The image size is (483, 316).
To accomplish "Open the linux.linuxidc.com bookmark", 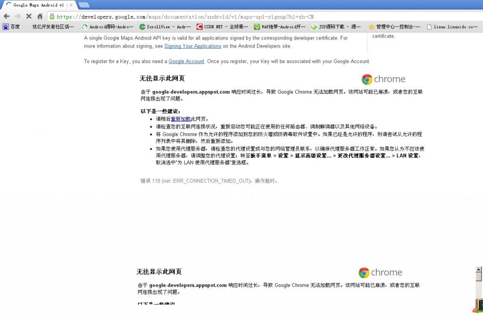I will 452,27.
